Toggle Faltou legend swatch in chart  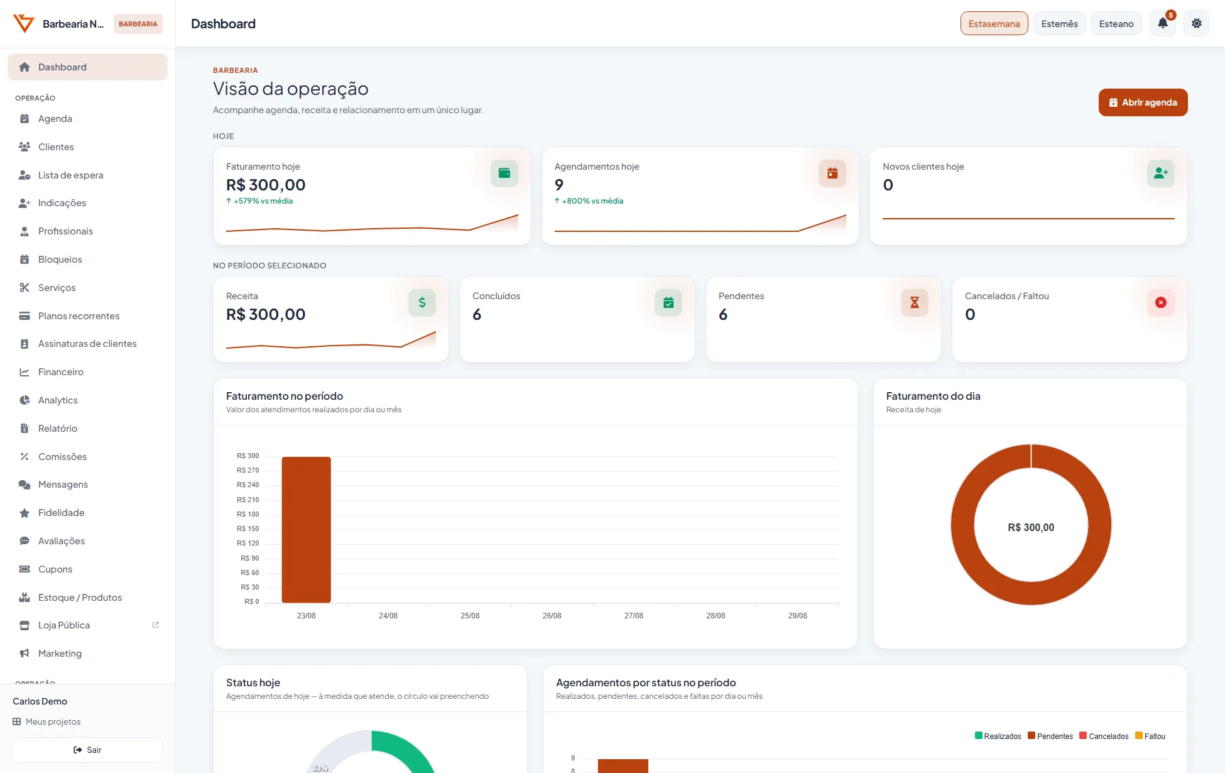[1139, 736]
